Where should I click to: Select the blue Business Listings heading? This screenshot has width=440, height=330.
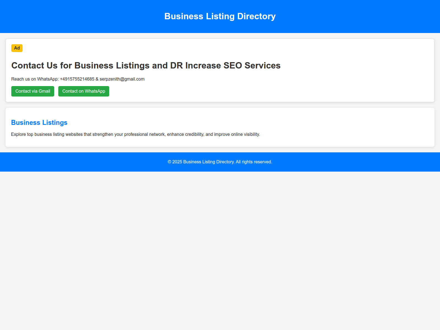point(39,123)
